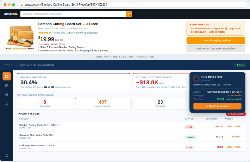Click Match to reclaim in the alert card
The height and width of the screenshot is (162, 250).
217,106
